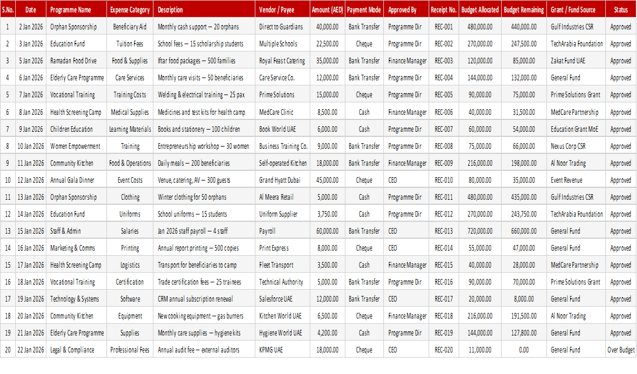This screenshot has height=374, width=637.
Task: Select receipt cell 'REC-001'
Action: tap(443, 27)
